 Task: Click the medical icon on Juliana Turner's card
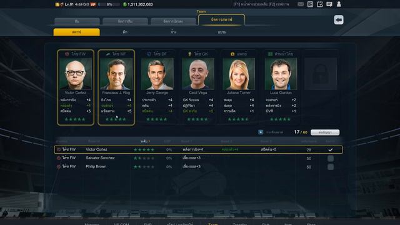[232, 54]
